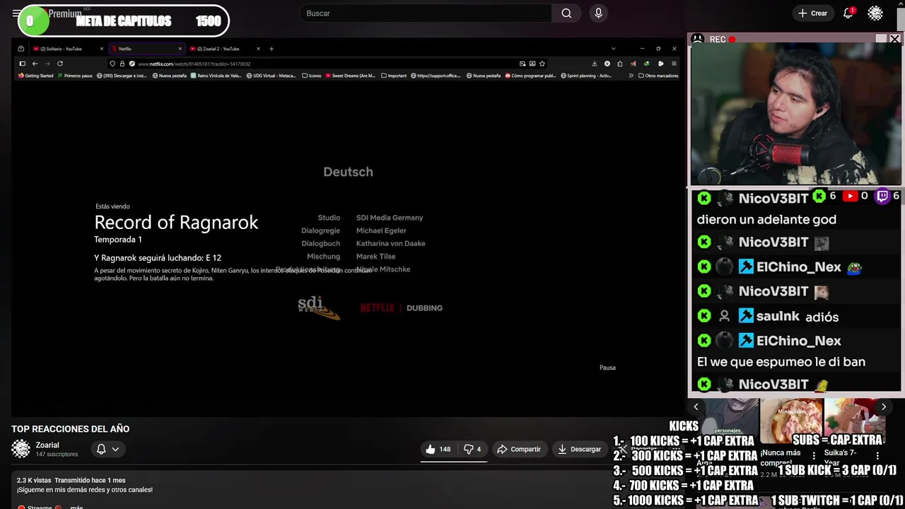Go forward in the recorded browser
The width and height of the screenshot is (905, 509).
(47, 64)
